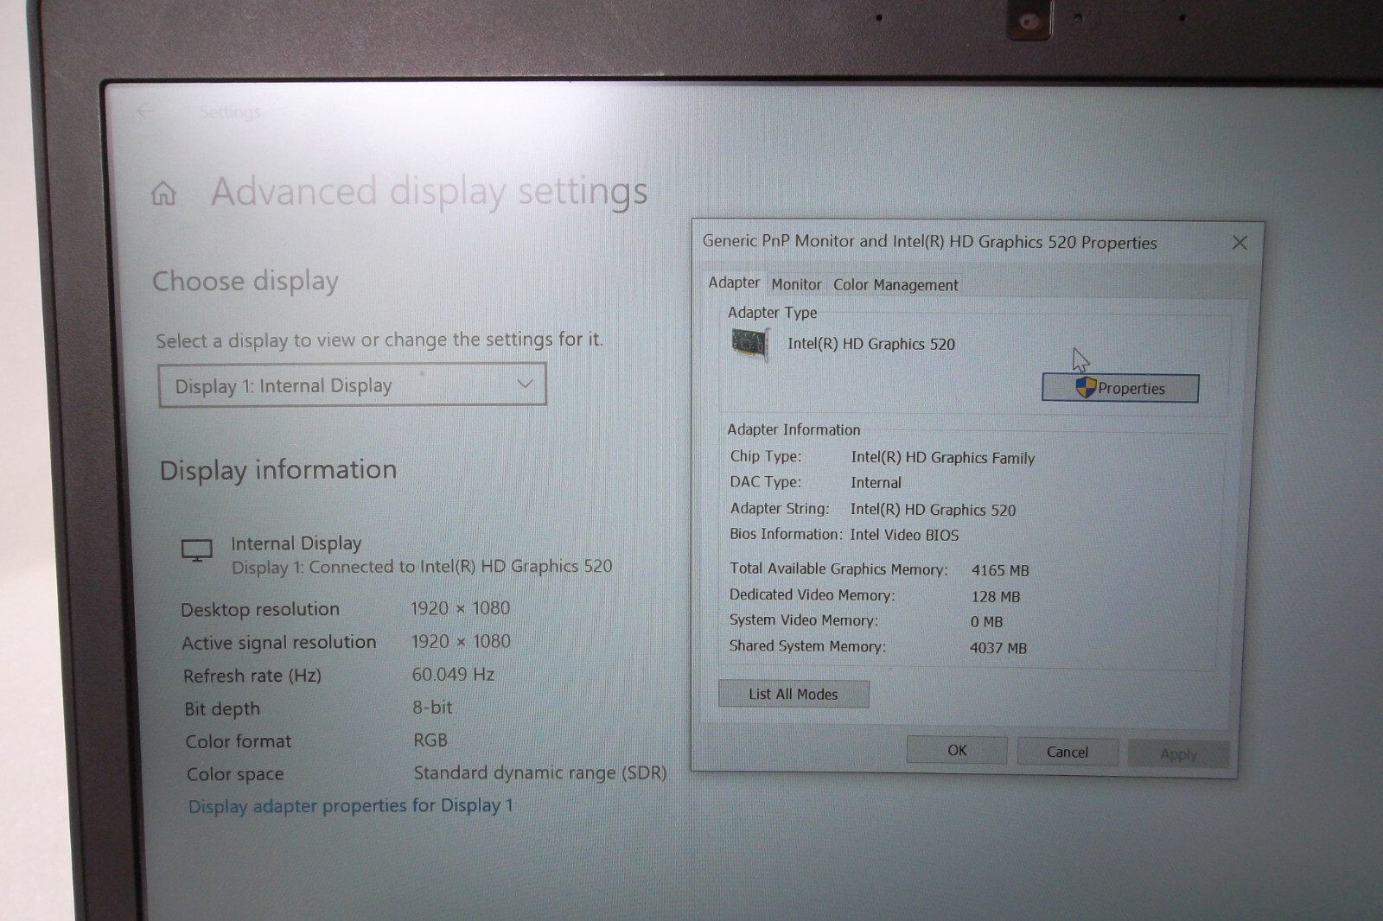The image size is (1383, 921).
Task: Switch to the Adapter tab
Action: [734, 283]
